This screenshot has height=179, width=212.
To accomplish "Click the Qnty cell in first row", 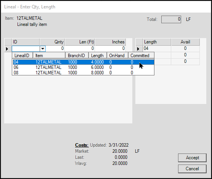I will tap(55, 48).
